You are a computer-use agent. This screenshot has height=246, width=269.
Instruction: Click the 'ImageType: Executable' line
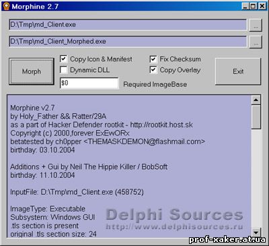click(x=48, y=209)
